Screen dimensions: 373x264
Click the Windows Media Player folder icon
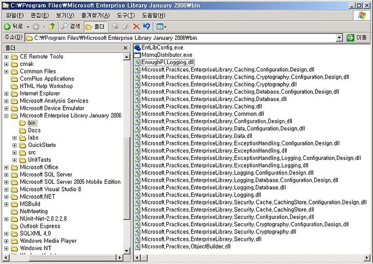[x=15, y=241]
